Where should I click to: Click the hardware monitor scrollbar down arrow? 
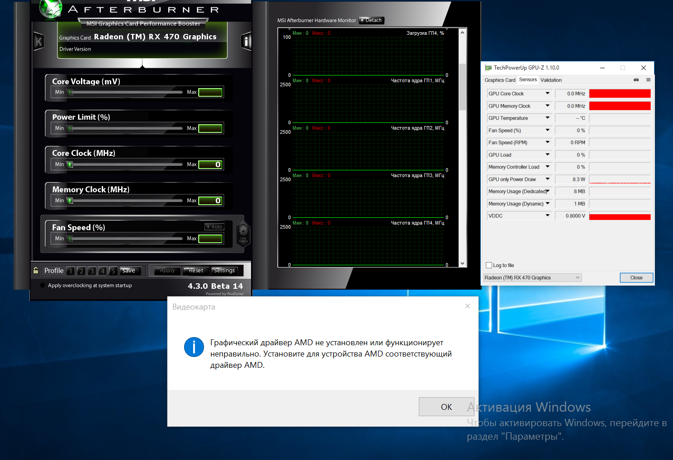(x=462, y=263)
